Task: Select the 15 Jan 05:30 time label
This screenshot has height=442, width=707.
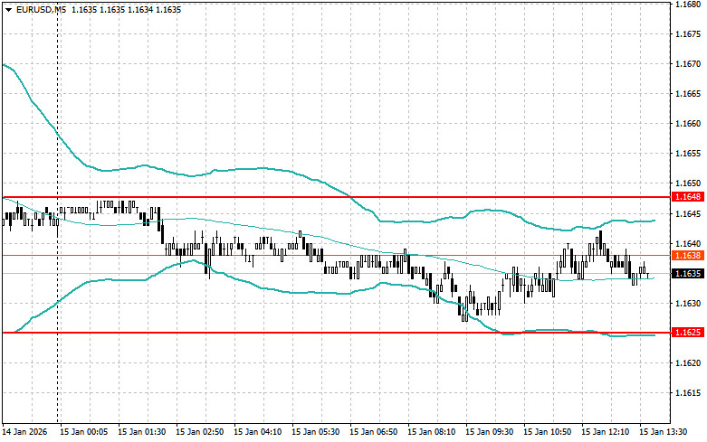Action: click(316, 432)
